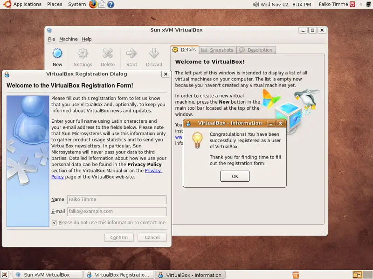This screenshot has width=373, height=279.
Task: Click the VirtualBox window title icon
Action: click(49, 30)
